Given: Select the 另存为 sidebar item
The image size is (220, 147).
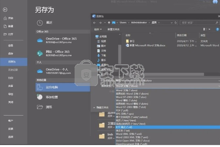Looking at the screenshot, I should click(x=14, y=62).
